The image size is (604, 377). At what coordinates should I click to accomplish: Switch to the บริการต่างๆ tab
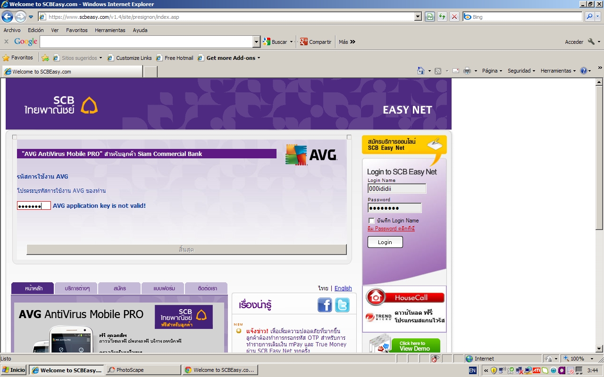[76, 288]
